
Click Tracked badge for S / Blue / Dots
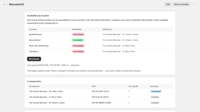pos(155,97)
